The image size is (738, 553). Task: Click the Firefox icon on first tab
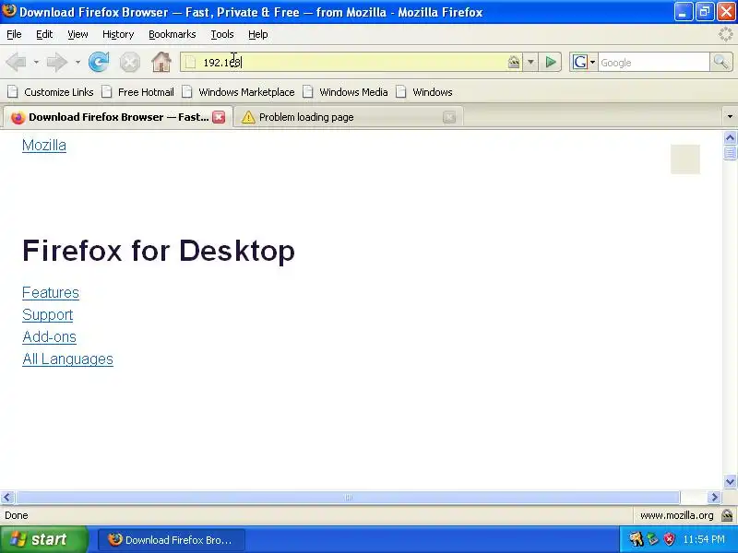pos(18,118)
